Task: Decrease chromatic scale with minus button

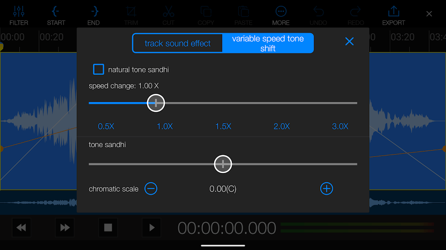Action: (151, 189)
